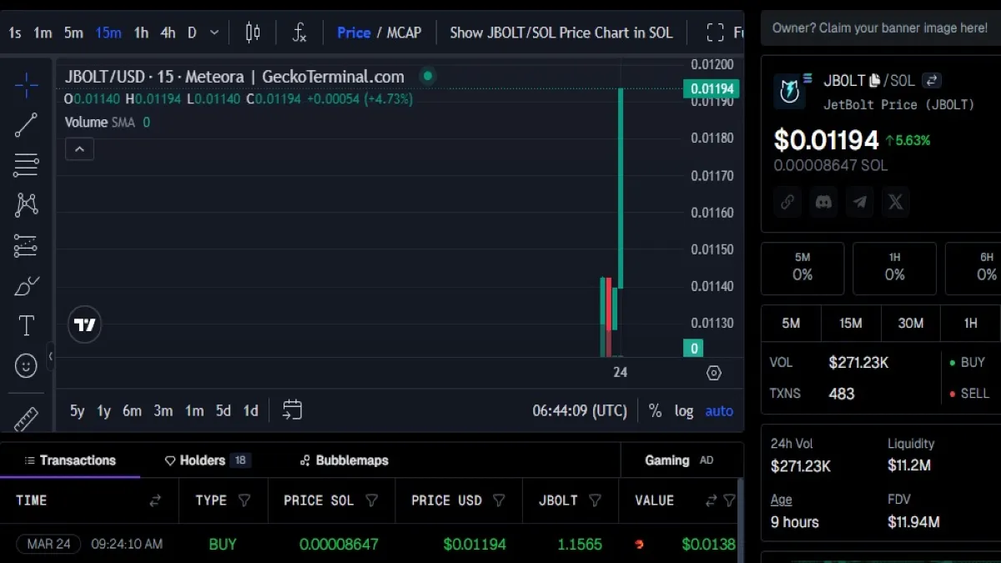The width and height of the screenshot is (1001, 563).
Task: Click the 0.01194 current price label
Action: 711,88
